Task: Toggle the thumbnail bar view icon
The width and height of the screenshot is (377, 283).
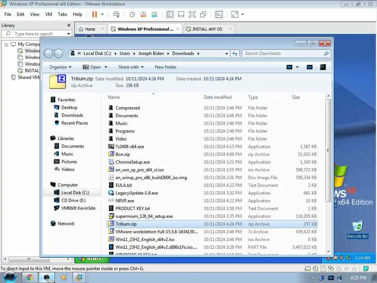Action: [x=181, y=14]
